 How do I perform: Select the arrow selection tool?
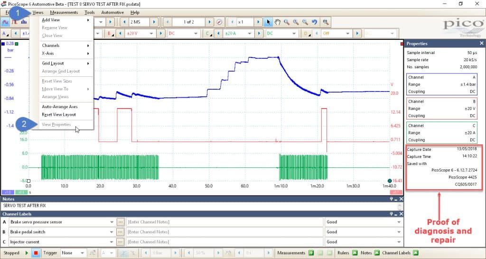269,22
